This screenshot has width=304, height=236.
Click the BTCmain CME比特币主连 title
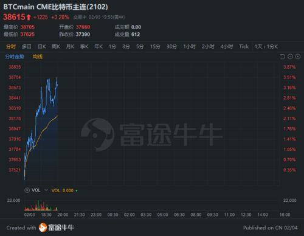[x=55, y=7]
